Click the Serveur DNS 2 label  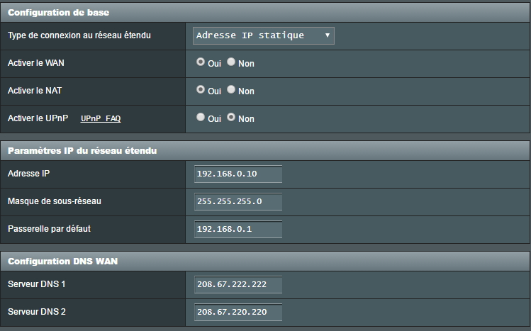click(37, 311)
